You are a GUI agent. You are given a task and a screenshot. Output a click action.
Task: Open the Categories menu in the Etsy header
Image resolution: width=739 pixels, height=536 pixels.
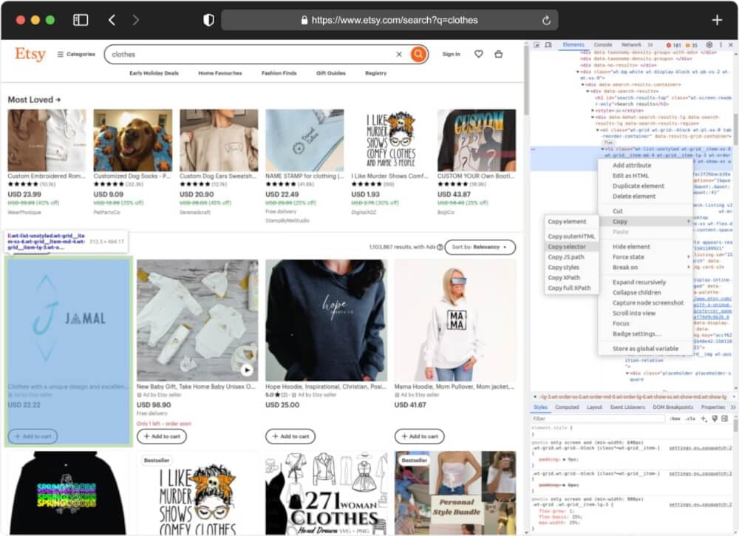pos(77,54)
